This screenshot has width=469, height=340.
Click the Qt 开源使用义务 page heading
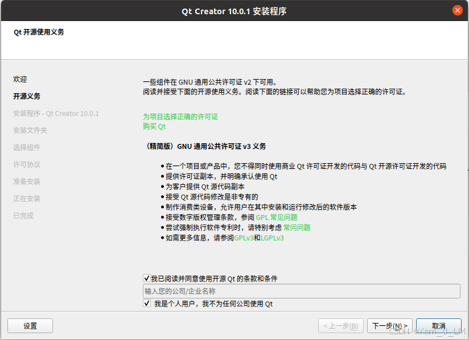(39, 32)
